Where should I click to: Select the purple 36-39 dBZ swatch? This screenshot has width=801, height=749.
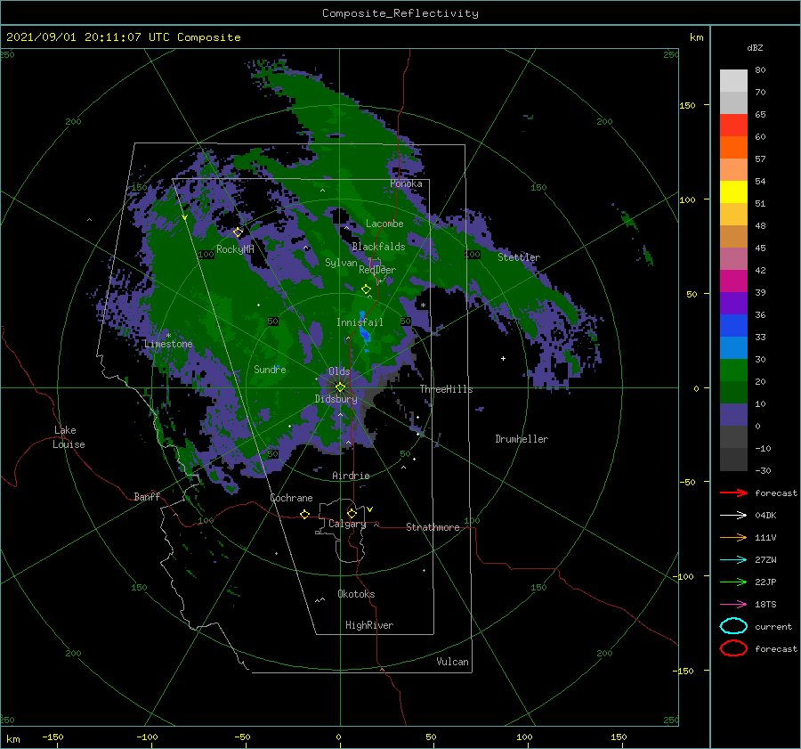click(733, 304)
